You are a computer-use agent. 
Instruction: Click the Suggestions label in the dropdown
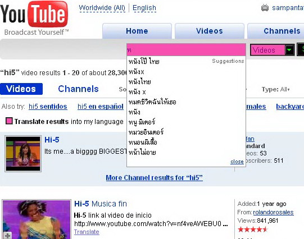tap(228, 61)
